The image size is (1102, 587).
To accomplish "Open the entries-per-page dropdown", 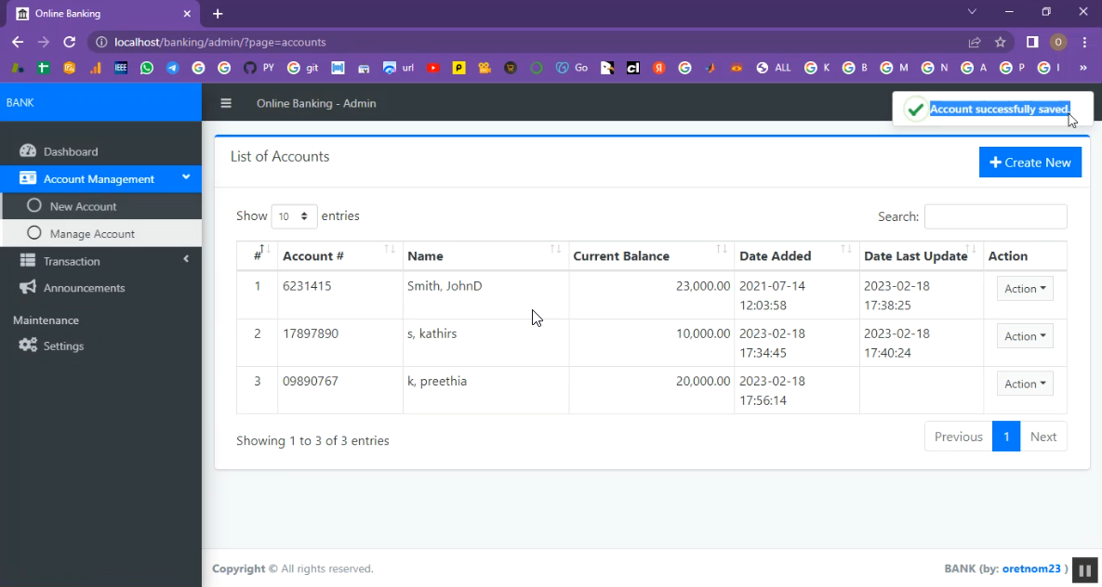I will (294, 216).
